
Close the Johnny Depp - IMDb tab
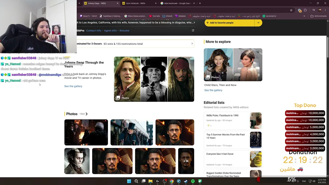[117, 3]
